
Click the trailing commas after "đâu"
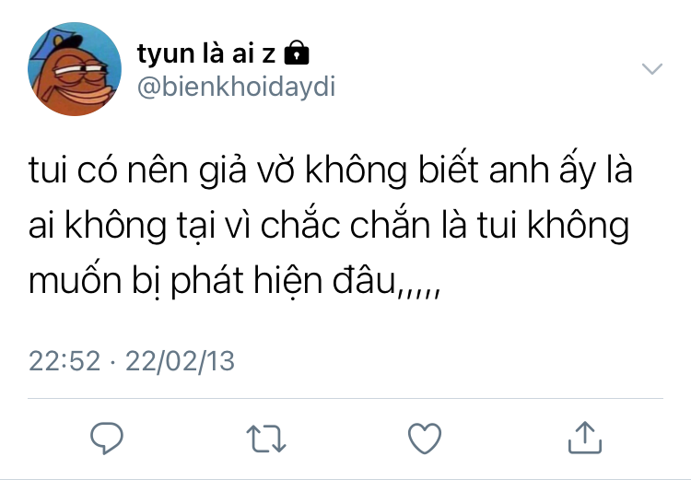point(418,293)
